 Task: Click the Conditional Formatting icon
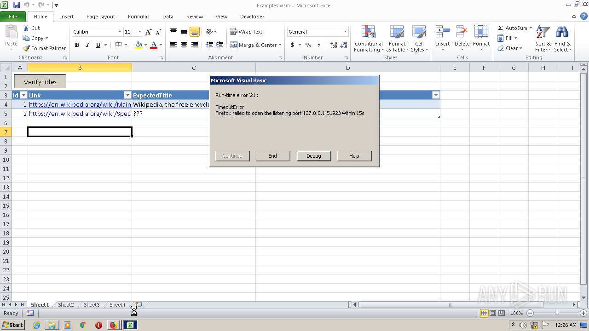click(x=368, y=32)
